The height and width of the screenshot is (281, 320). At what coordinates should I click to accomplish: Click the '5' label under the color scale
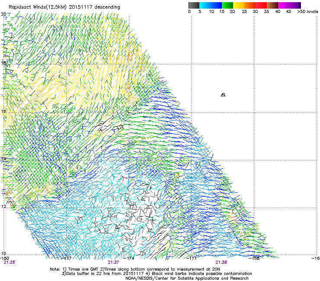coord(200,12)
